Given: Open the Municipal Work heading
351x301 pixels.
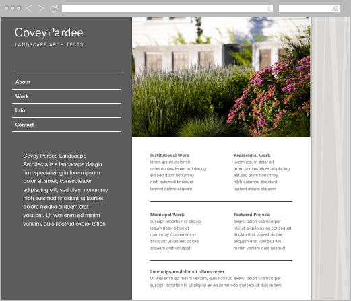Looking at the screenshot, I should click(167, 215).
